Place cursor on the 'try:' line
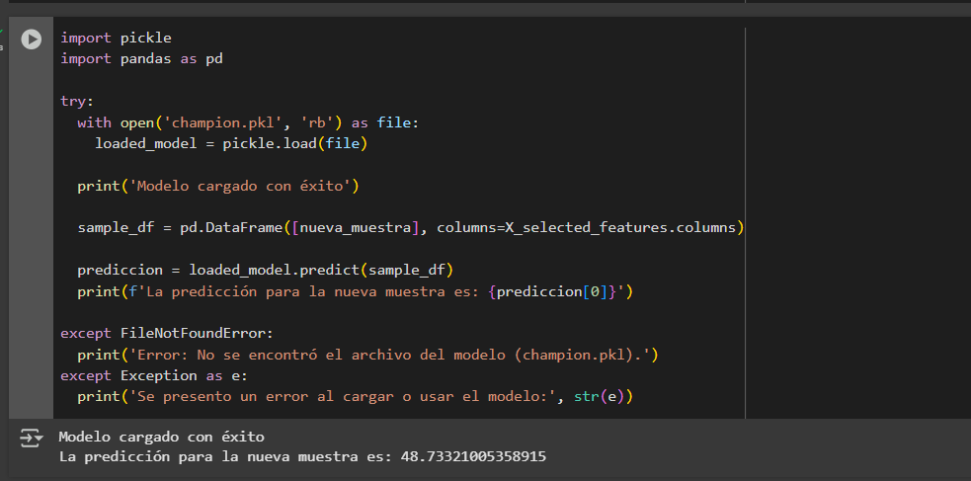 pyautogui.click(x=77, y=101)
